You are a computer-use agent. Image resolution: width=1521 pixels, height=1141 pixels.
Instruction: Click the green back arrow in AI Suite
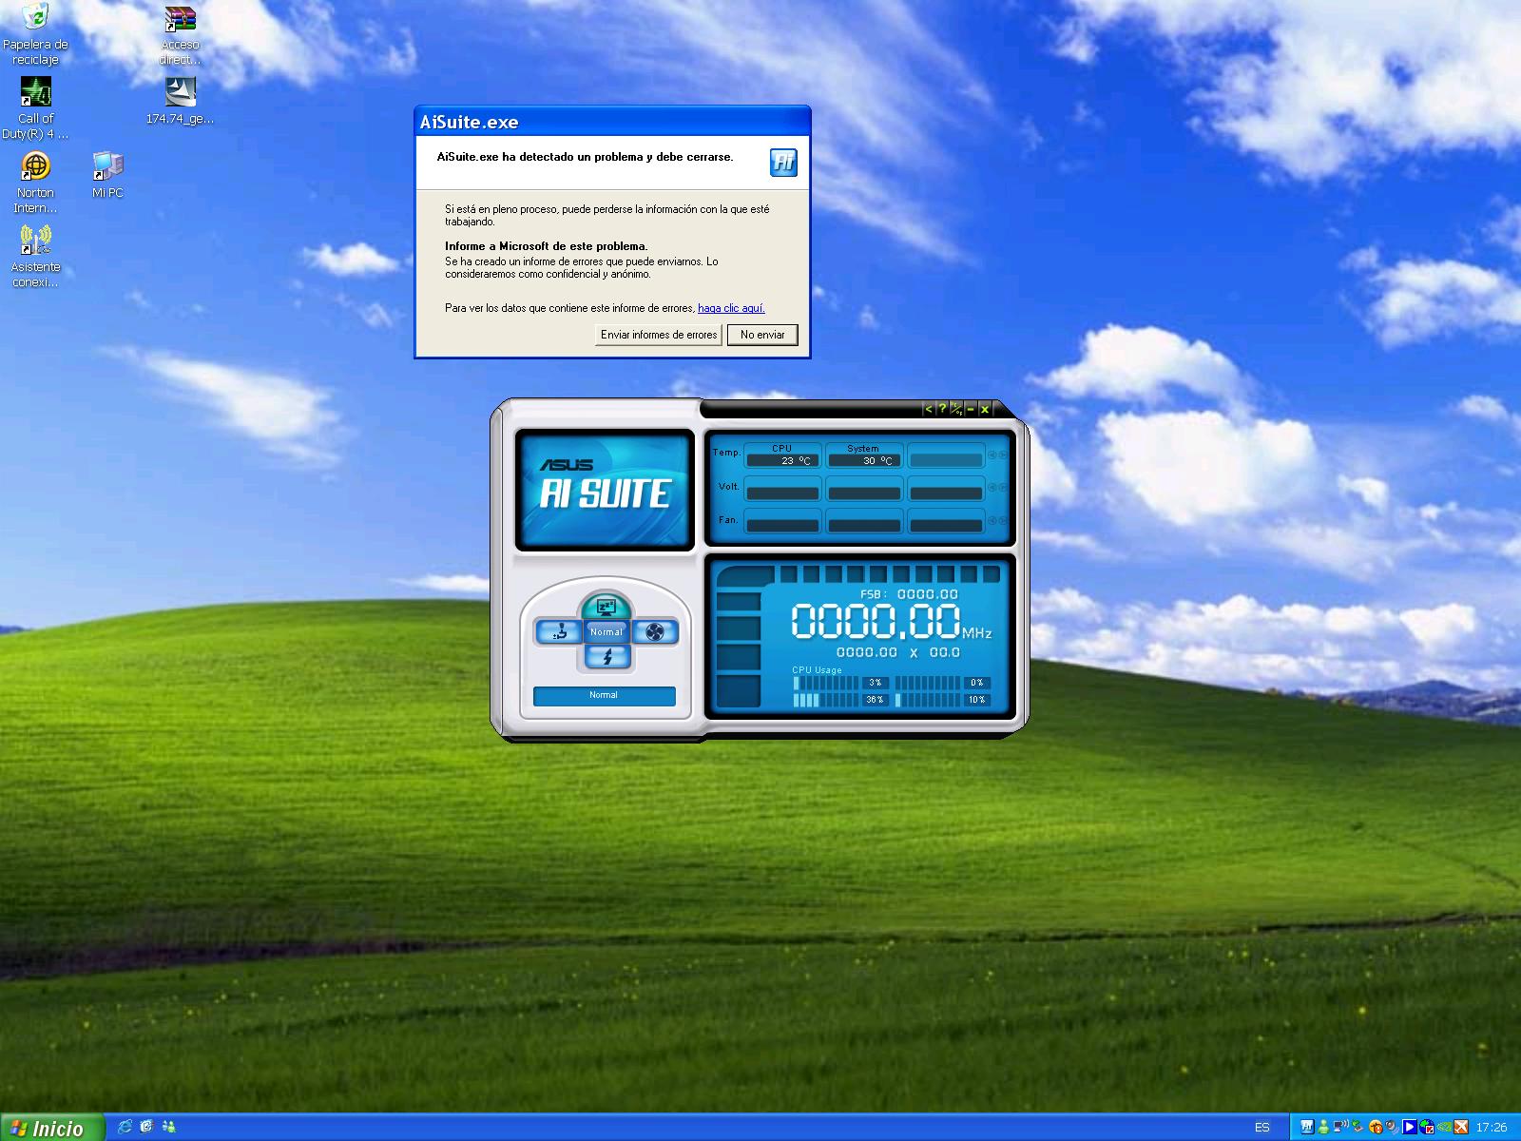point(929,409)
